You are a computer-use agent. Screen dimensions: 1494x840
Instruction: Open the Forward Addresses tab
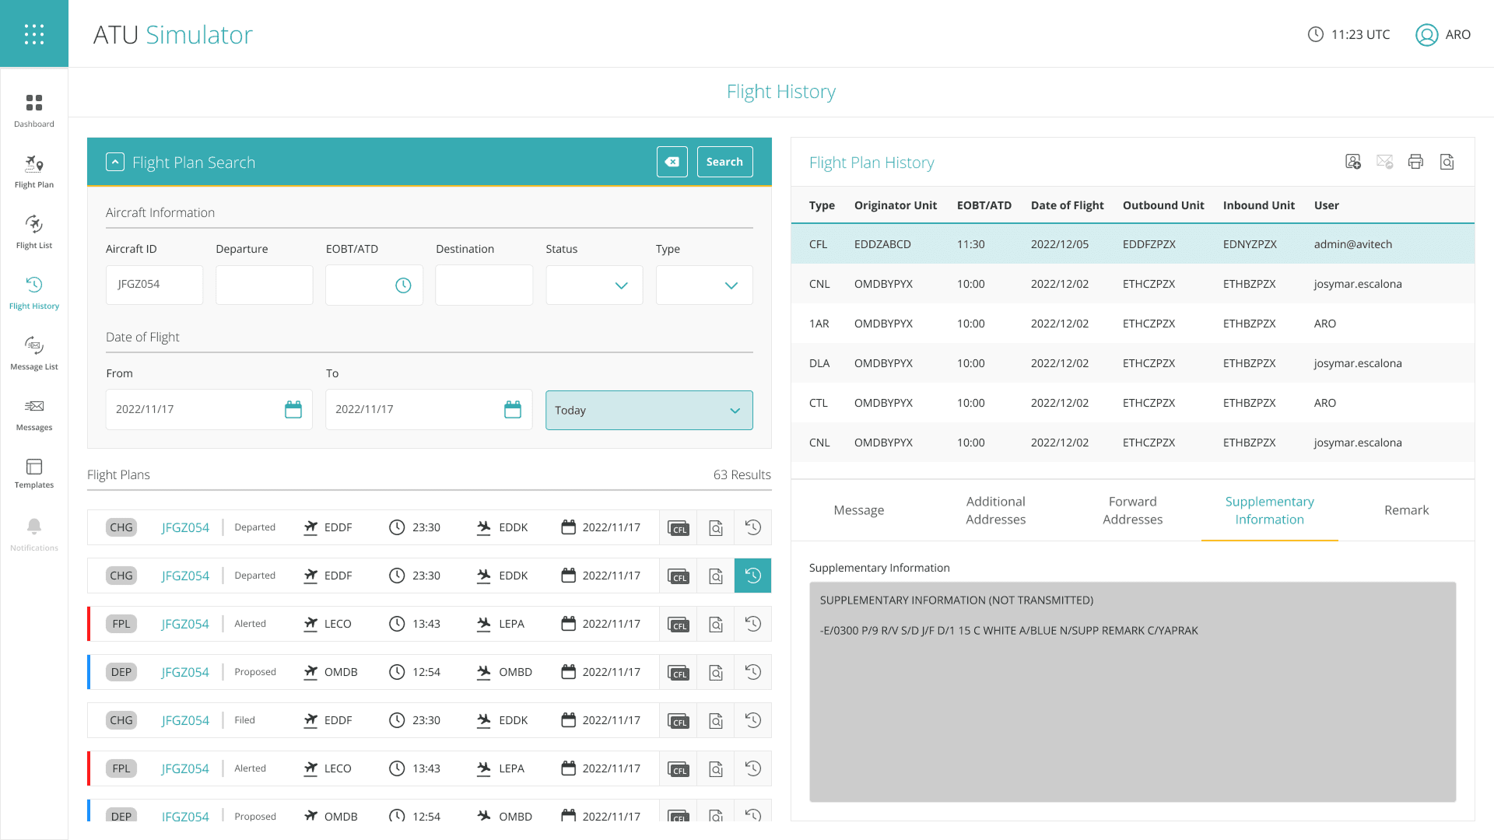[1132, 510]
